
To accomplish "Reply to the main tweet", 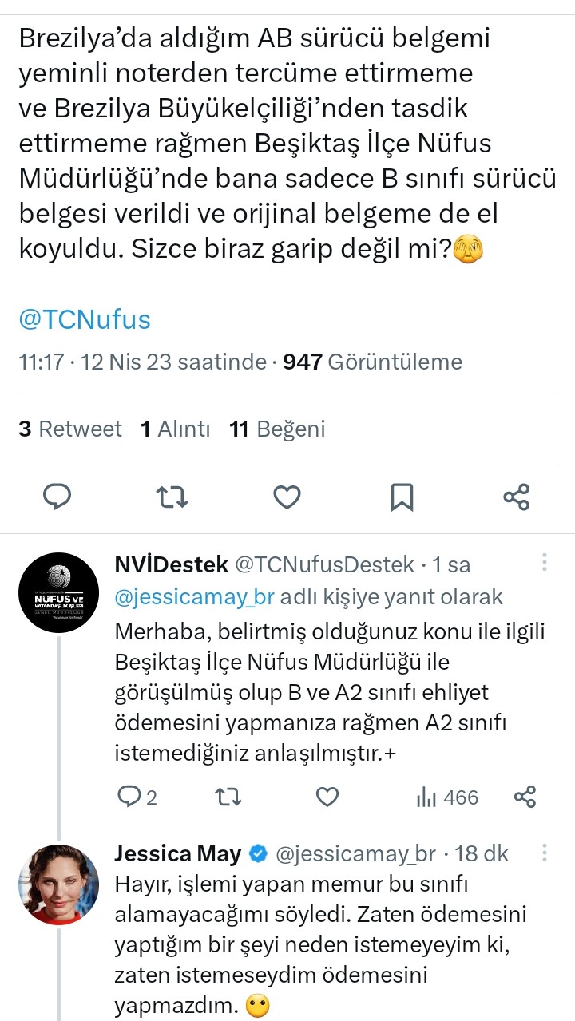I will coord(57,497).
